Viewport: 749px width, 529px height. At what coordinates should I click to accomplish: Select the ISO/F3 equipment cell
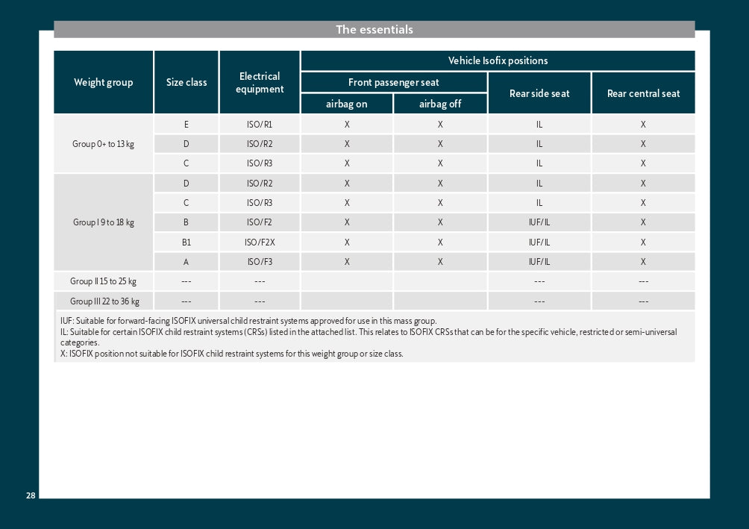[x=260, y=262]
